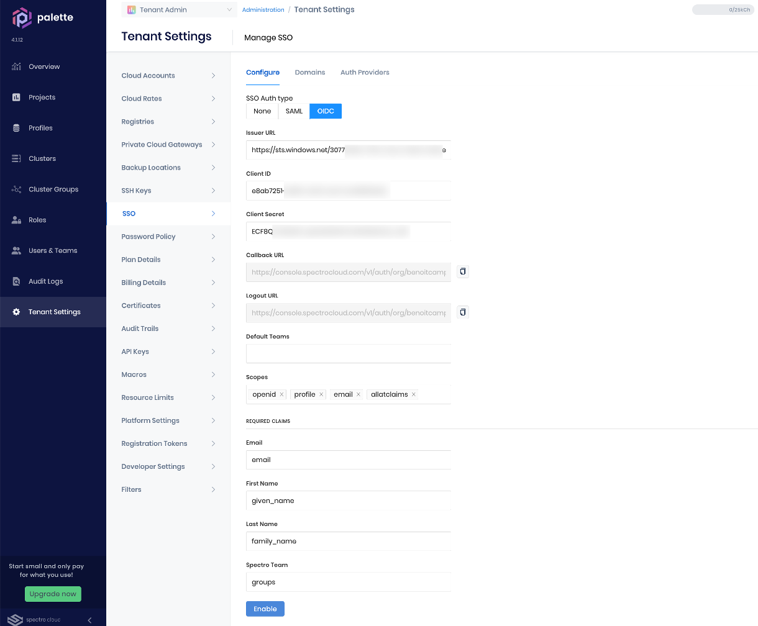
Task: Focus the Default Teams field
Action: (x=349, y=354)
